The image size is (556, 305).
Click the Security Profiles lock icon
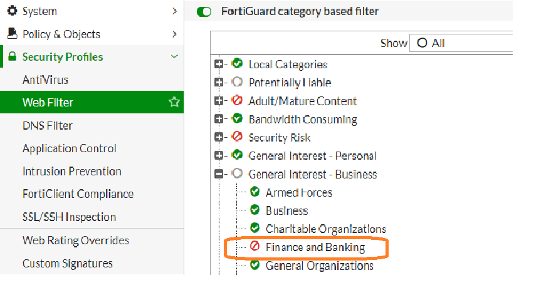12,57
